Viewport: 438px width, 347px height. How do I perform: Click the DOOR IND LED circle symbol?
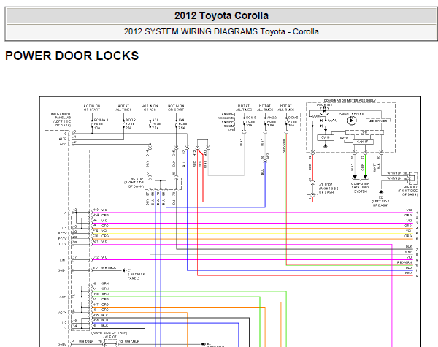point(324,111)
